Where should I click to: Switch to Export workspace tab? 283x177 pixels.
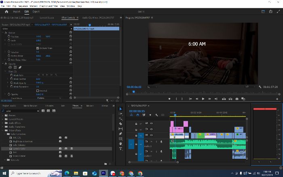click(x=36, y=12)
